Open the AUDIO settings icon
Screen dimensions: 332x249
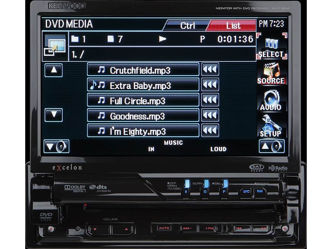(272, 100)
